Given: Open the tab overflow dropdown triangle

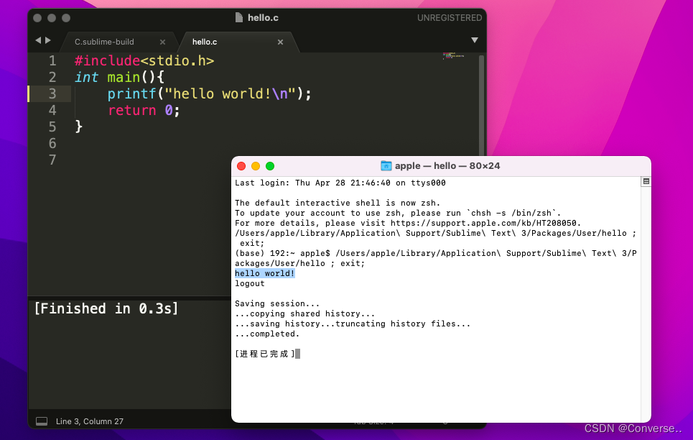Looking at the screenshot, I should [475, 40].
